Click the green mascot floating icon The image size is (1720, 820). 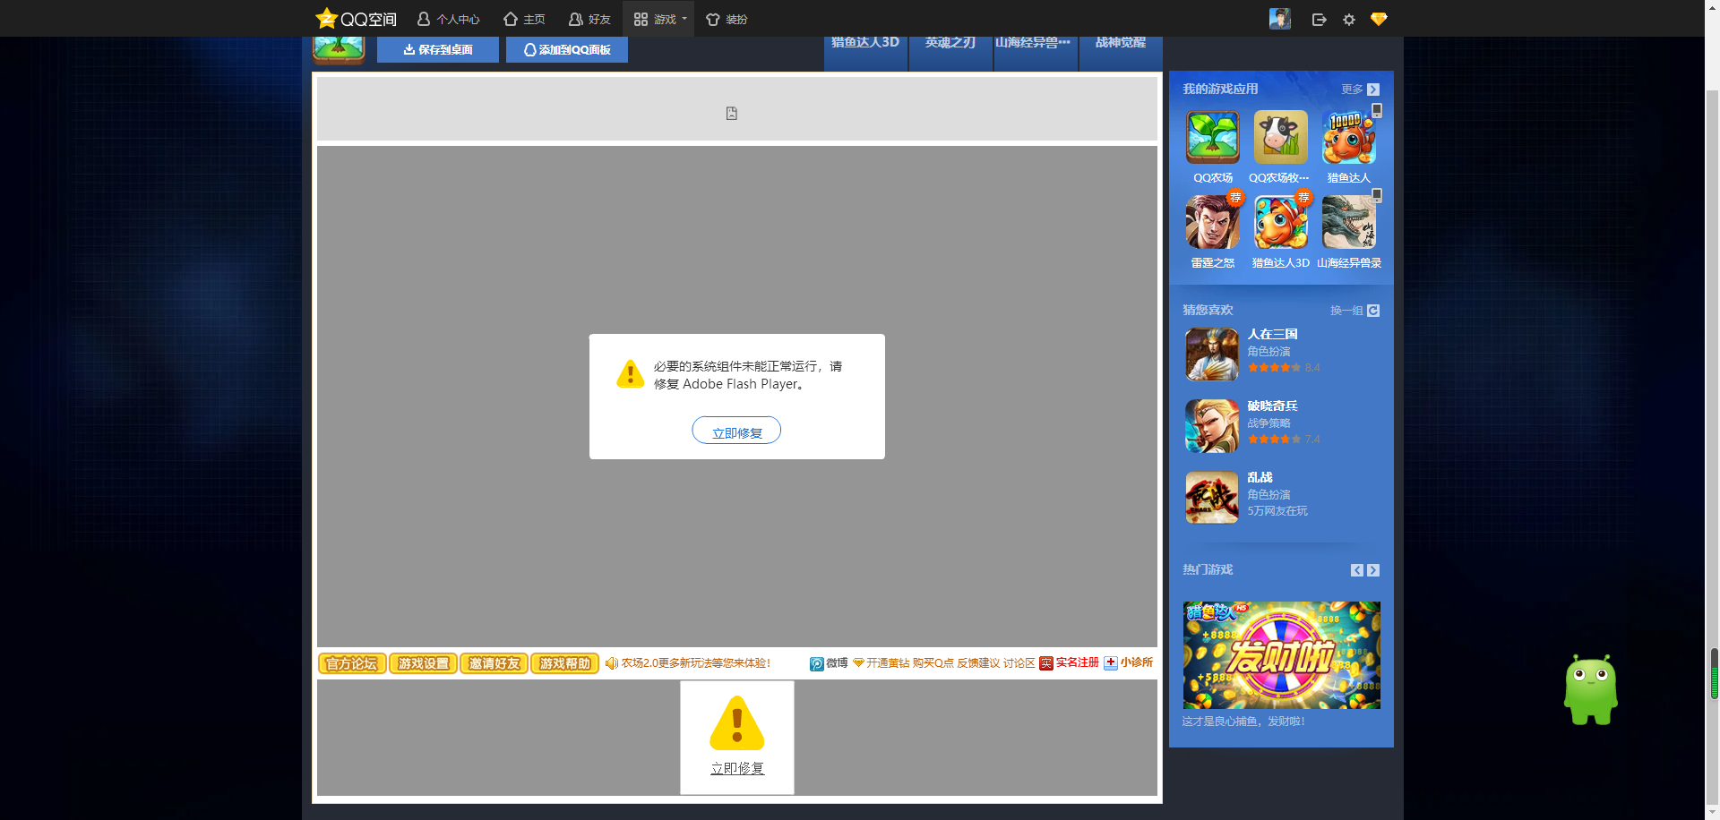(1591, 689)
